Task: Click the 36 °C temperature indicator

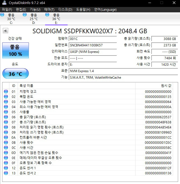Action: 16,73
